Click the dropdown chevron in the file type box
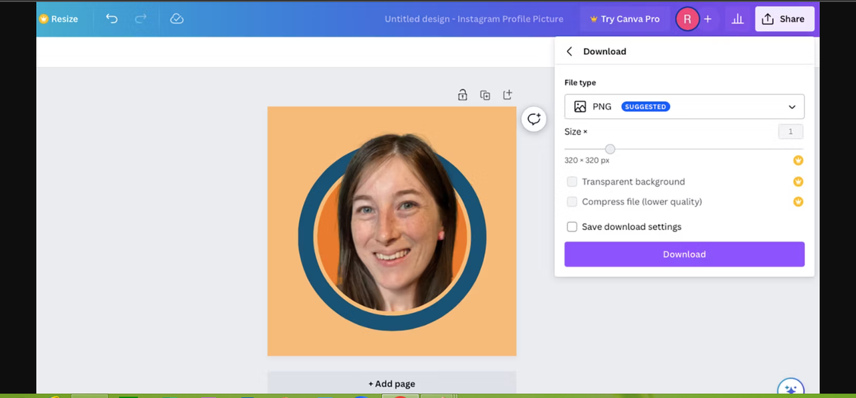Screen dimensions: 856x398 [x=792, y=107]
